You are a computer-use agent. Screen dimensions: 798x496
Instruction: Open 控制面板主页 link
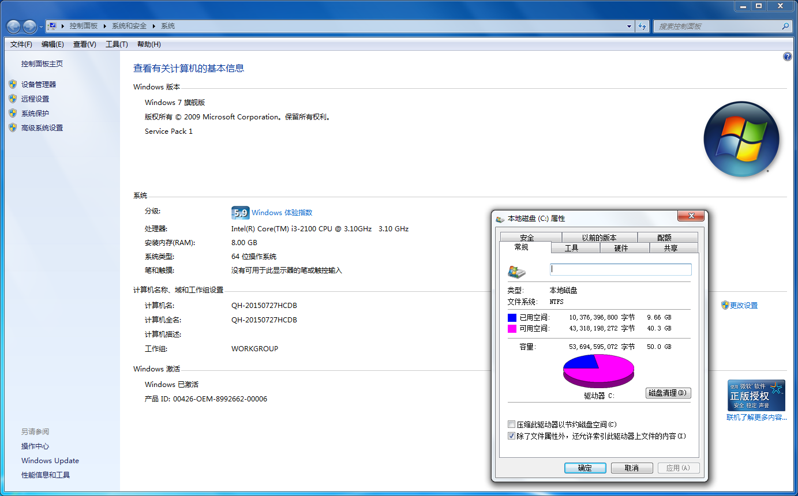(42, 64)
